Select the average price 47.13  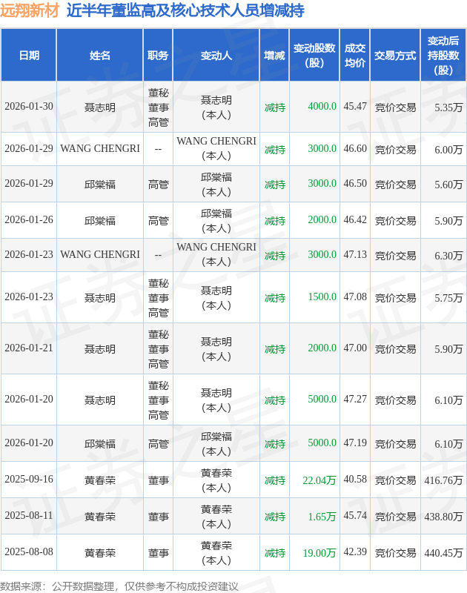(355, 254)
